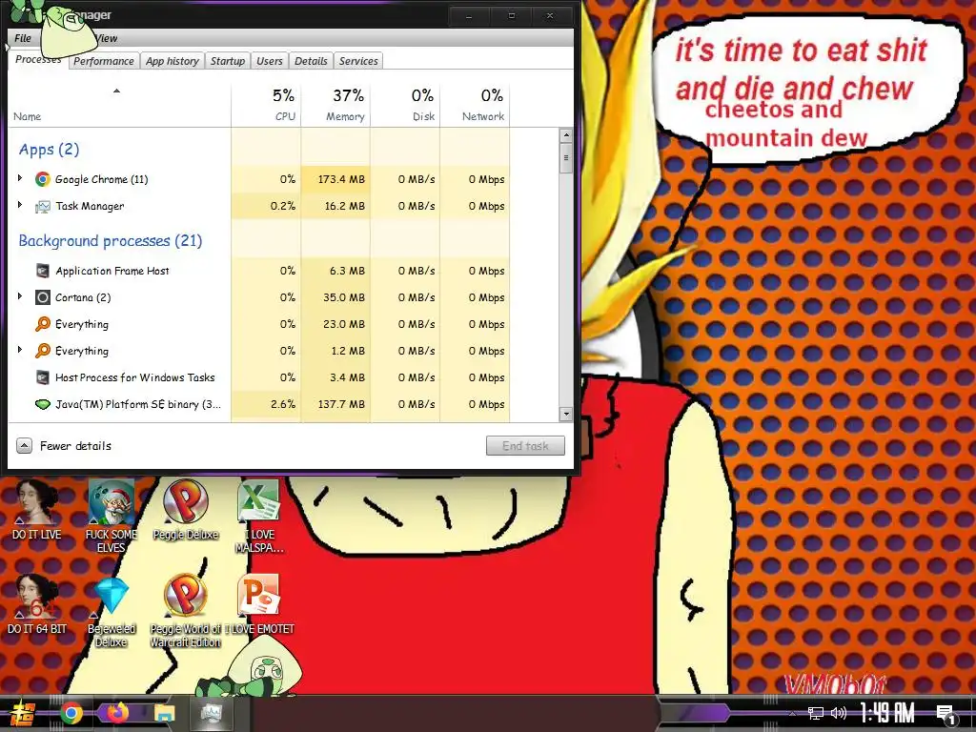Image resolution: width=976 pixels, height=732 pixels.
Task: Expand the Task Manager process row
Action: point(20,205)
